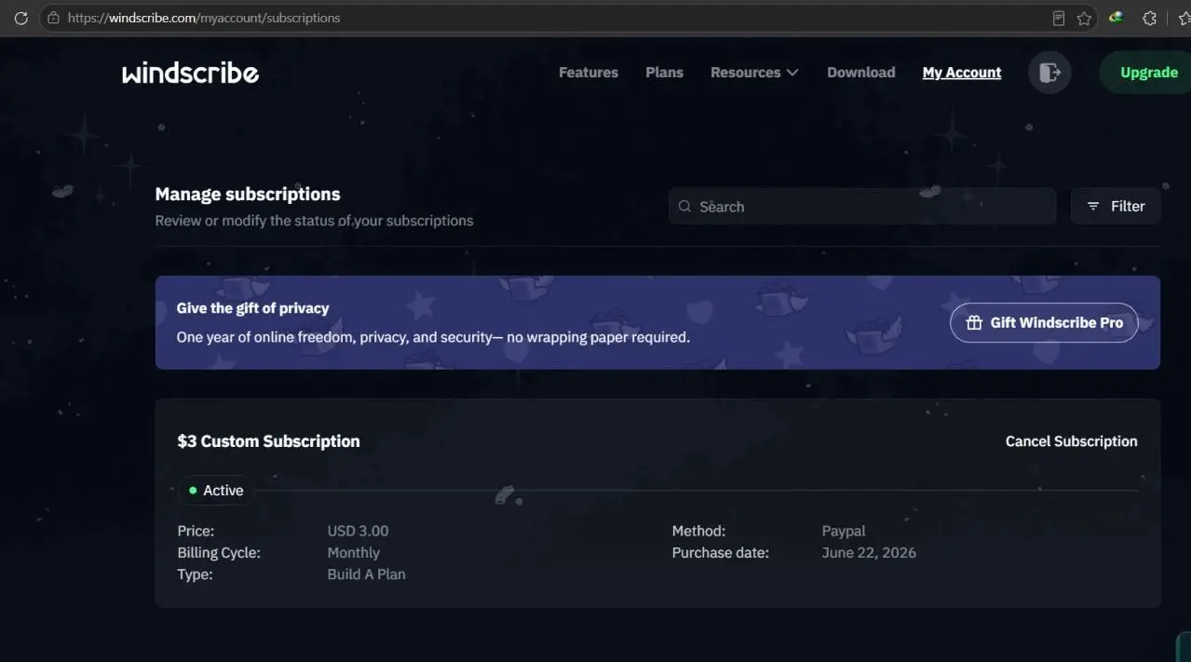Click the "Type:" label
Image resolution: width=1191 pixels, height=662 pixels.
pos(195,574)
